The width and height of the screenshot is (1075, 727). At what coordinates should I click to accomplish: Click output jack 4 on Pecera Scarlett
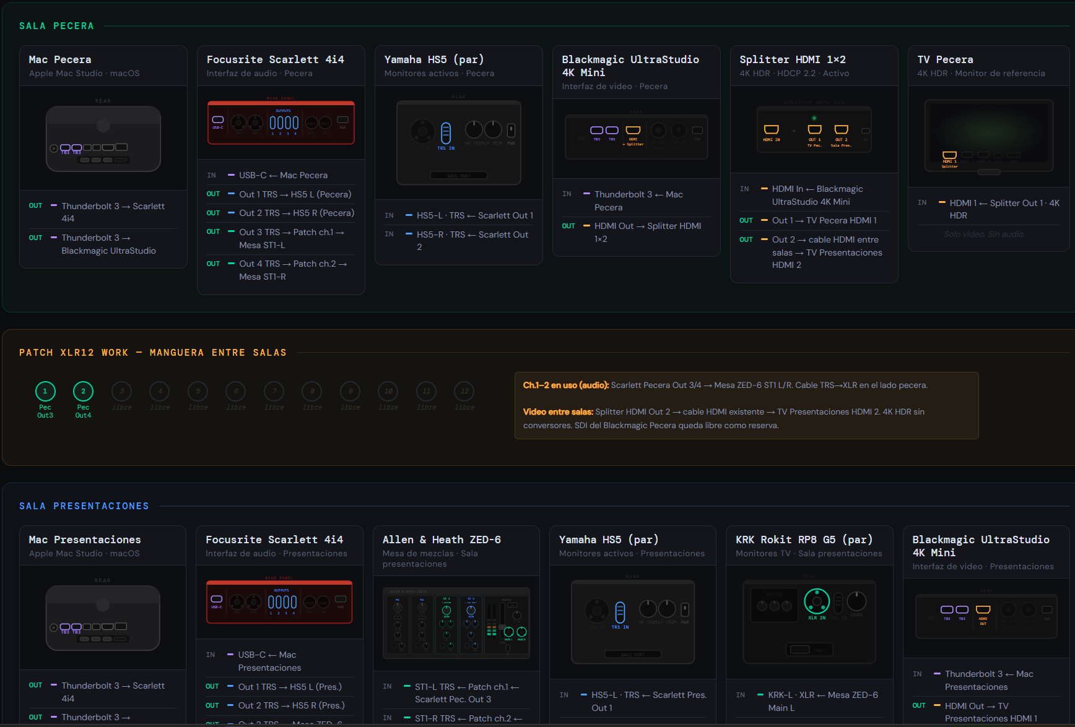(295, 123)
